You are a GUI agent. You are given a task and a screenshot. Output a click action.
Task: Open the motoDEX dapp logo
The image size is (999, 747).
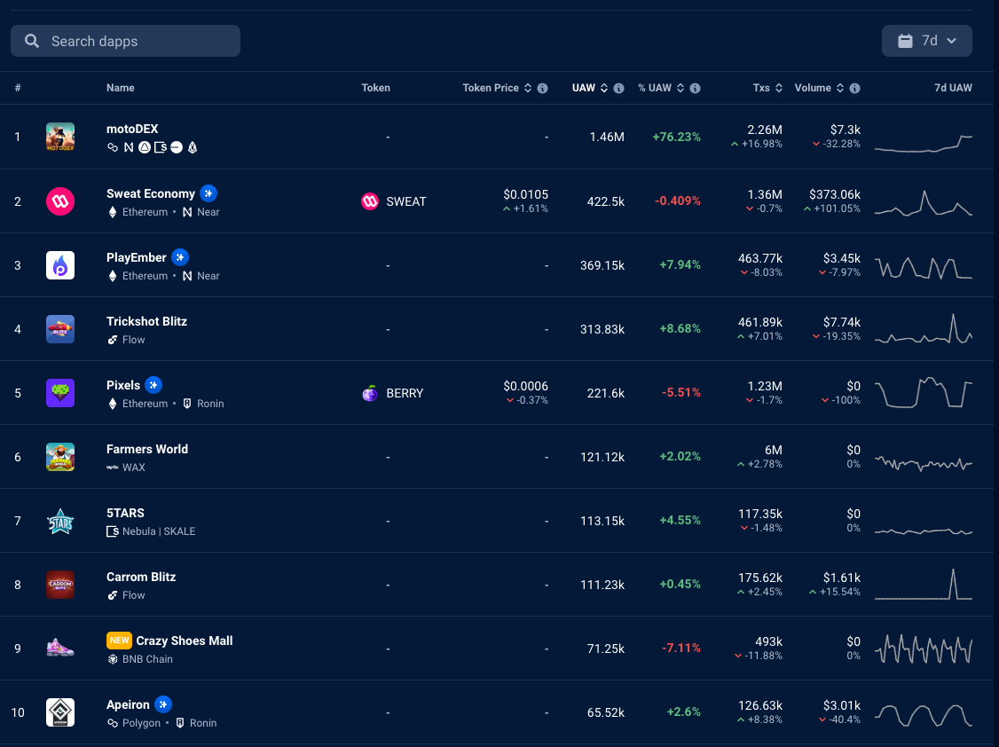(60, 137)
